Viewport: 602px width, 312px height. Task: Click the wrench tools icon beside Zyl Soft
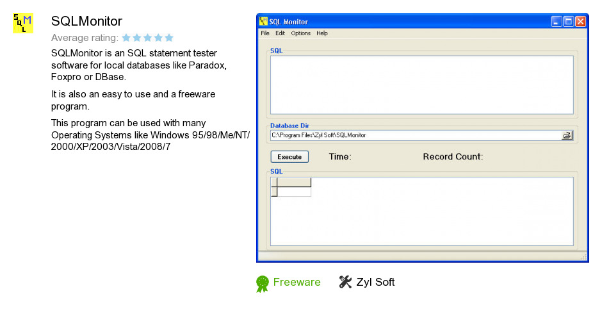345,282
